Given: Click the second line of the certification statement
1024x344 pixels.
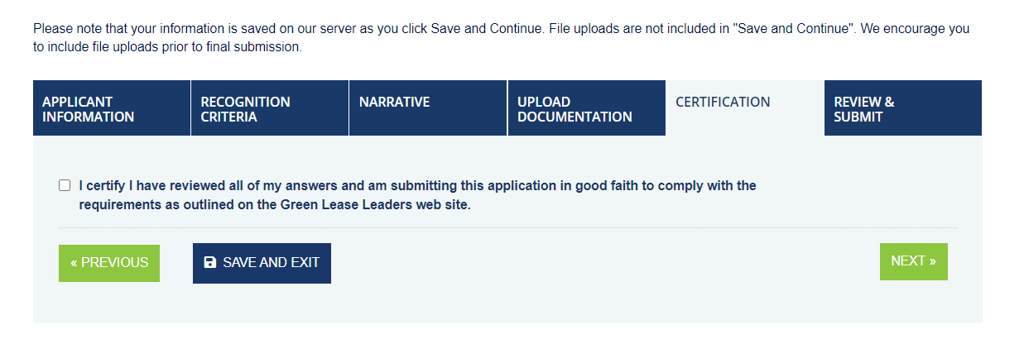Looking at the screenshot, I should (275, 205).
